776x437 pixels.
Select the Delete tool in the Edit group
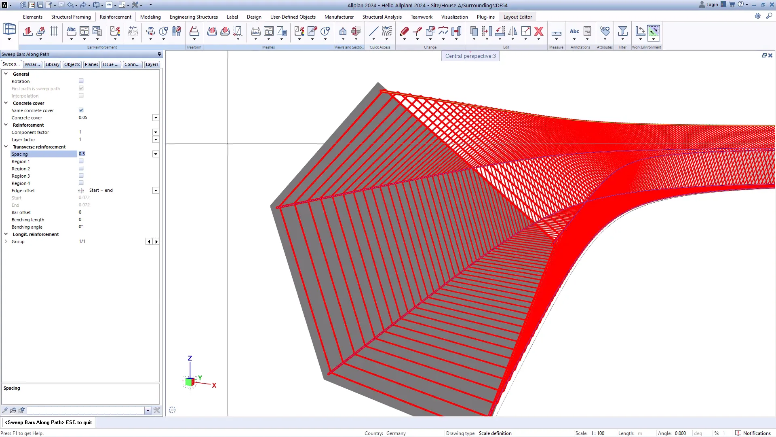[x=539, y=31]
